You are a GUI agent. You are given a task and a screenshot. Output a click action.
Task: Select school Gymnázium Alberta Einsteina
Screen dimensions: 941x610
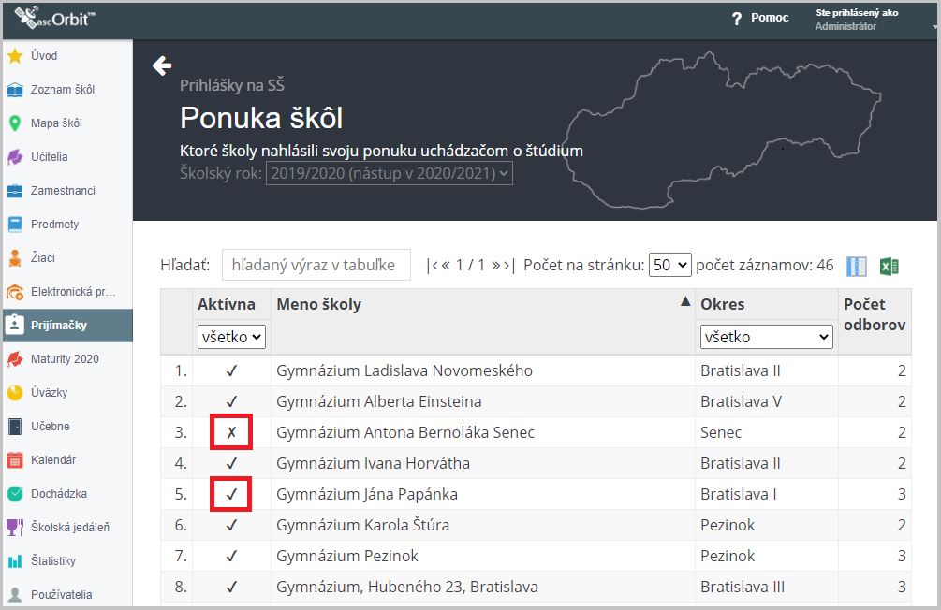[378, 402]
